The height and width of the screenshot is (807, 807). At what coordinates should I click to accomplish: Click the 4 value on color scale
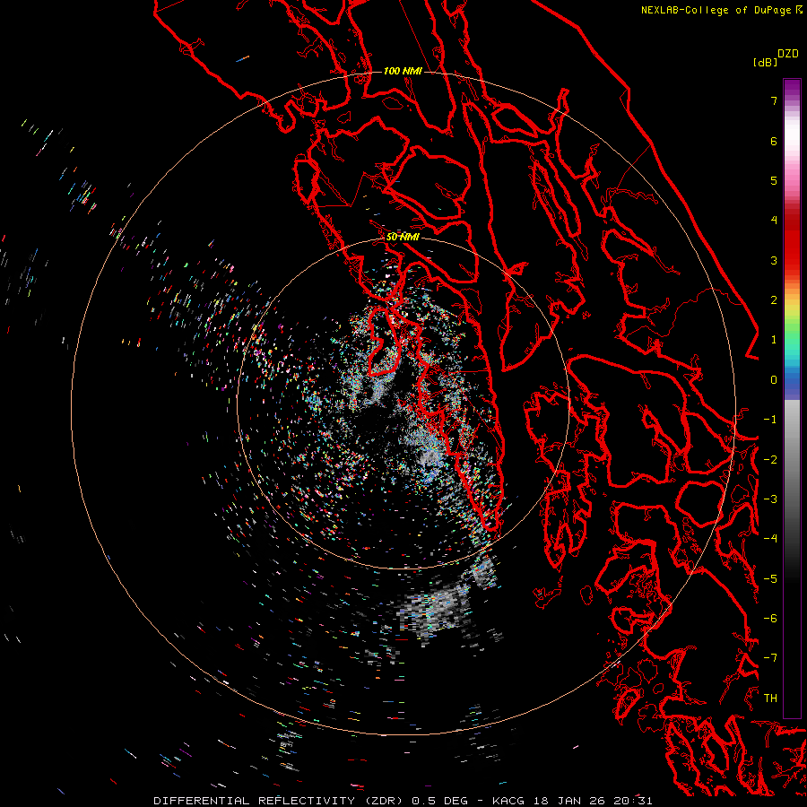pos(774,221)
